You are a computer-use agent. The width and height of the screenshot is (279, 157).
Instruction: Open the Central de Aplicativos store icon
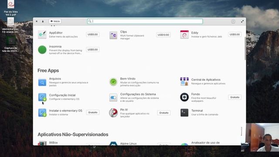184,82
